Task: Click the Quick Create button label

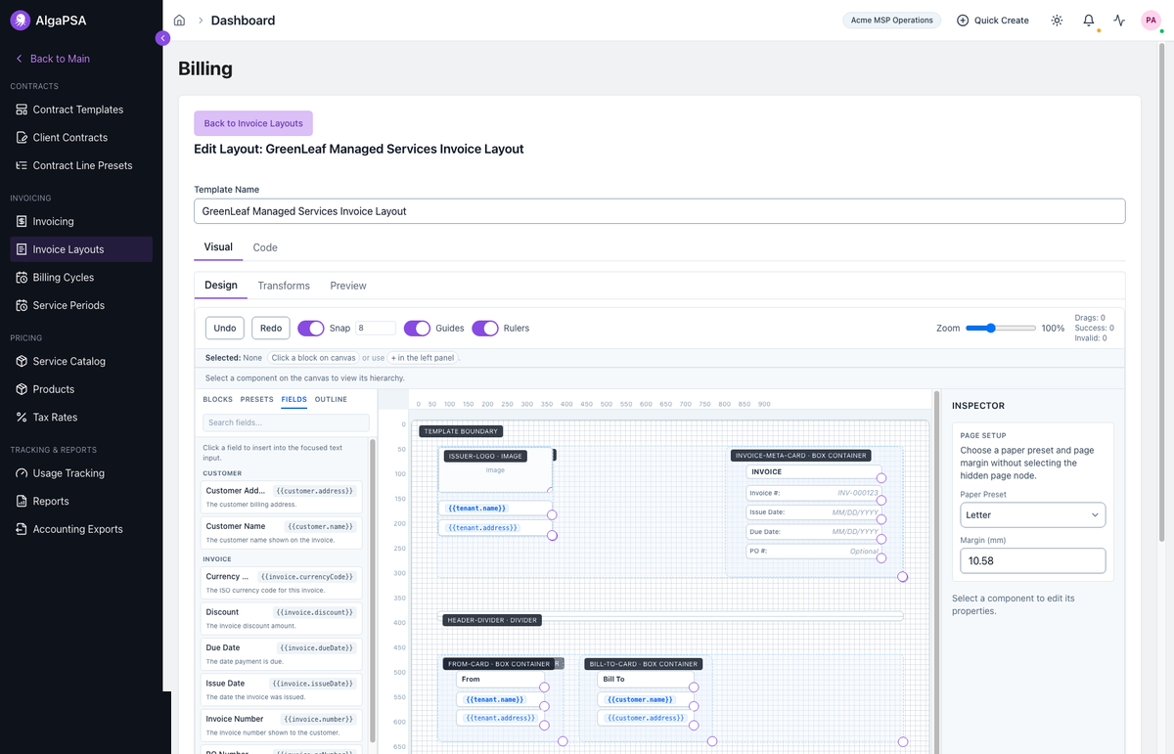Action: [x=1002, y=21]
